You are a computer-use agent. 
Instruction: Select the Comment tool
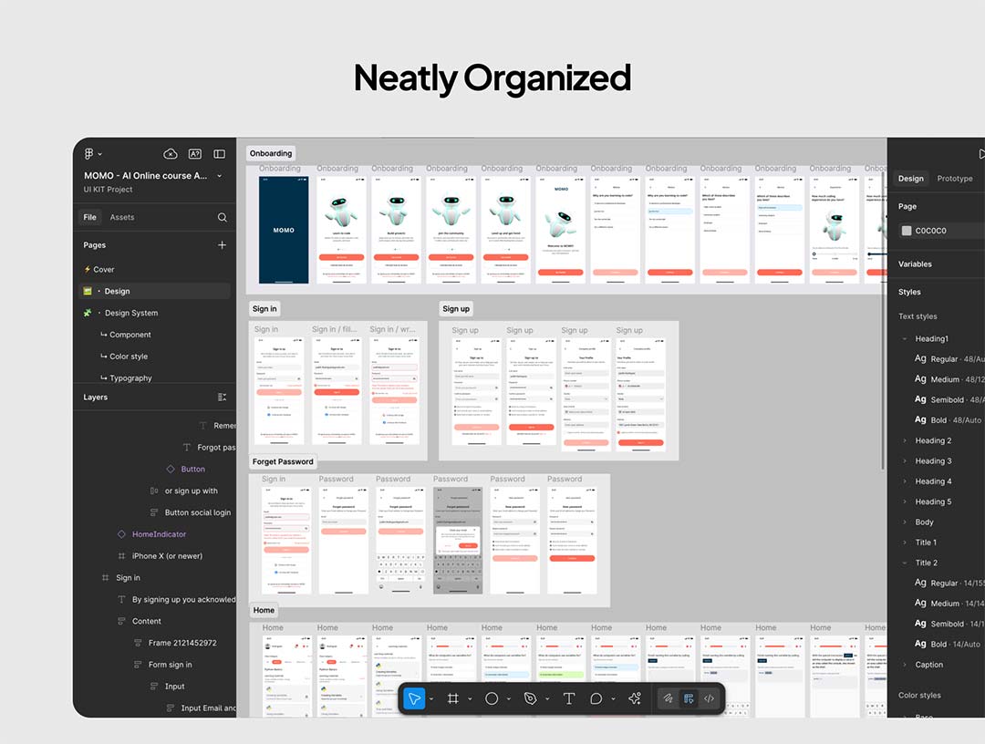click(x=596, y=698)
